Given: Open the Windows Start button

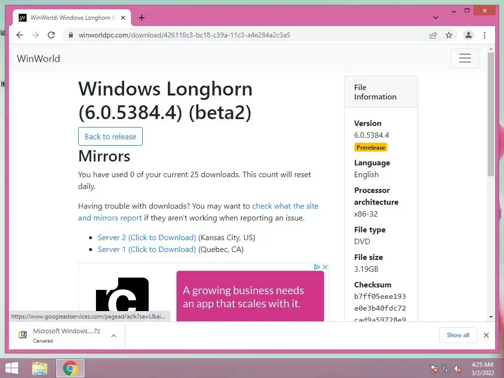Looking at the screenshot, I should click(12, 368).
